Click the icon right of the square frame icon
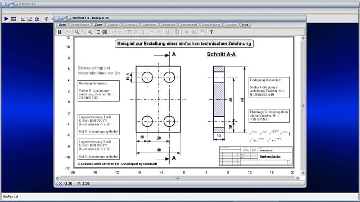Image resolution: width=360 pixels, height=202 pixels. point(105,32)
